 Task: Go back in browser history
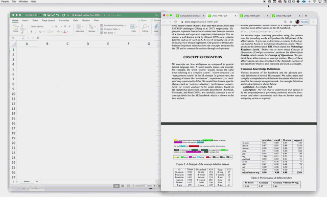[x=165, y=21]
